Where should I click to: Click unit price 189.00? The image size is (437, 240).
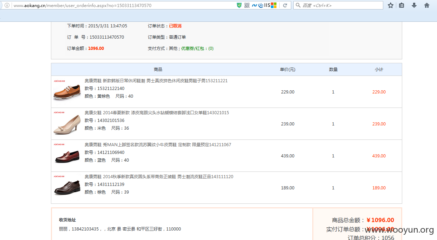tap(288, 188)
